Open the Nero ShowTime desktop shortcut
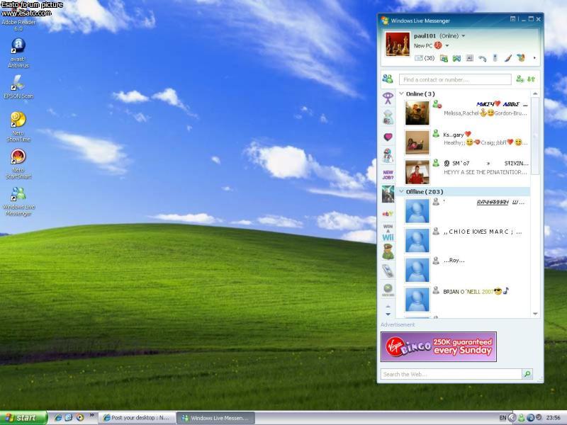The image size is (567, 425). click(18, 127)
